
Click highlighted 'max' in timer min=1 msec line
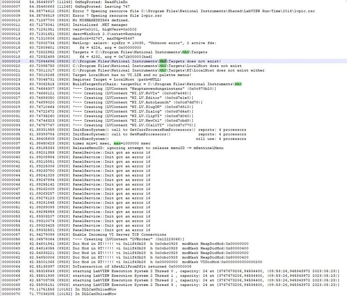pos(117,143)
